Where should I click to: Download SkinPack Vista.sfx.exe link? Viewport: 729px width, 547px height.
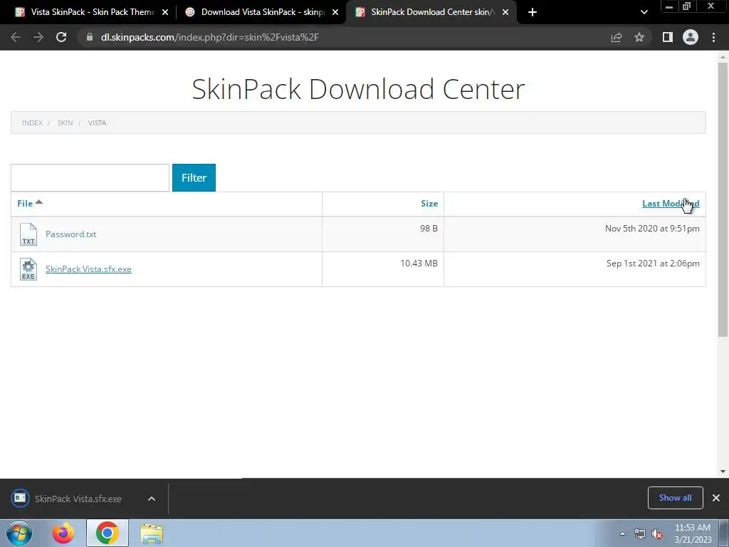(88, 269)
